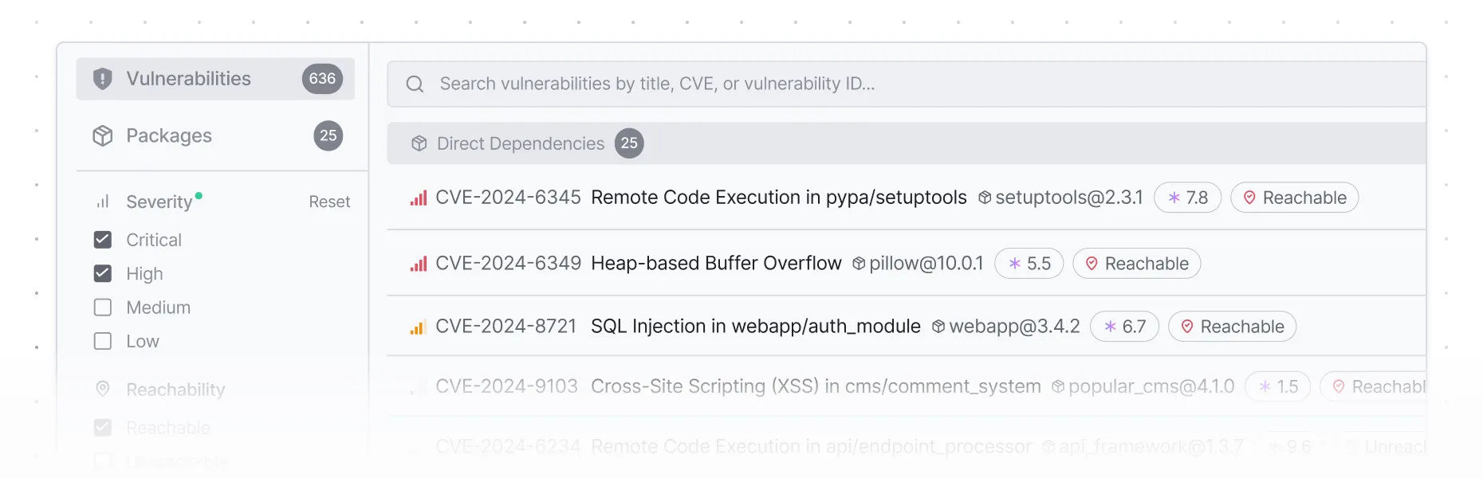Click the Reachability section label
This screenshot has height=478, width=1483.
[175, 390]
